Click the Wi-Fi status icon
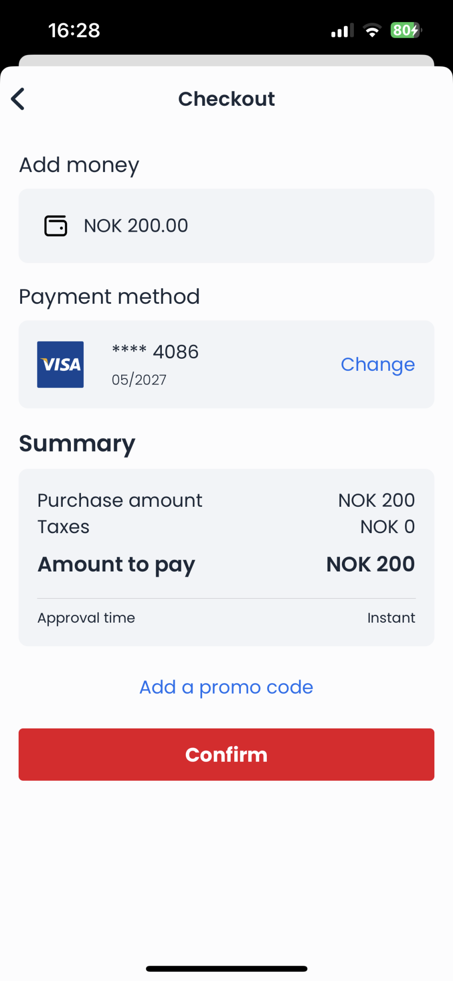Viewport: 453px width, 981px height. point(372,31)
